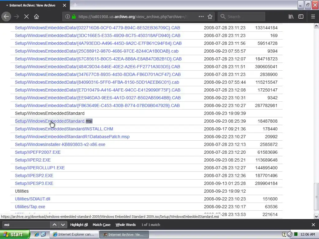Bookmark this page with star icon

[210, 16]
